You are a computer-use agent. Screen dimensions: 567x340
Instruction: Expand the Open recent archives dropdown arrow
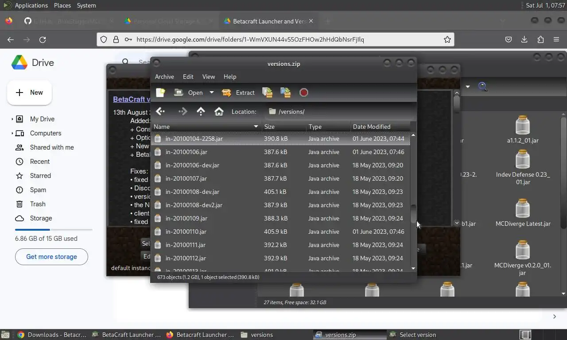(x=211, y=93)
